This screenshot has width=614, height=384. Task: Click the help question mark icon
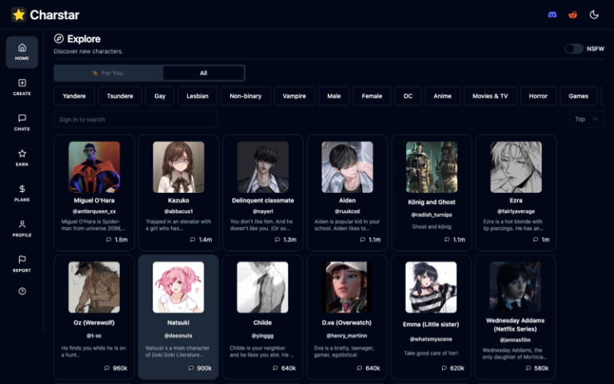22,291
